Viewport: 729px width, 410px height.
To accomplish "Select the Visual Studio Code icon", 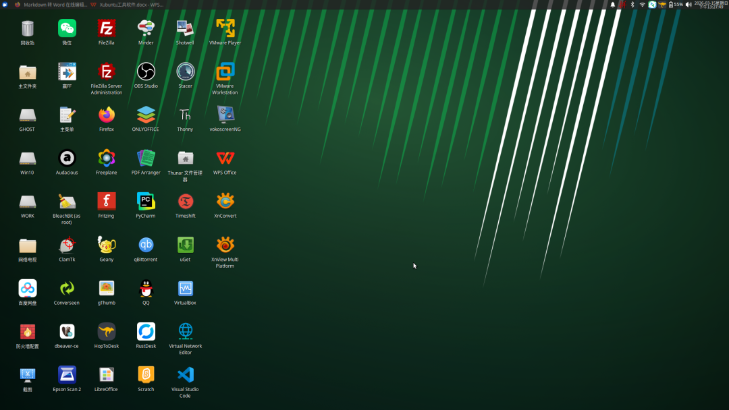I will [x=185, y=382].
